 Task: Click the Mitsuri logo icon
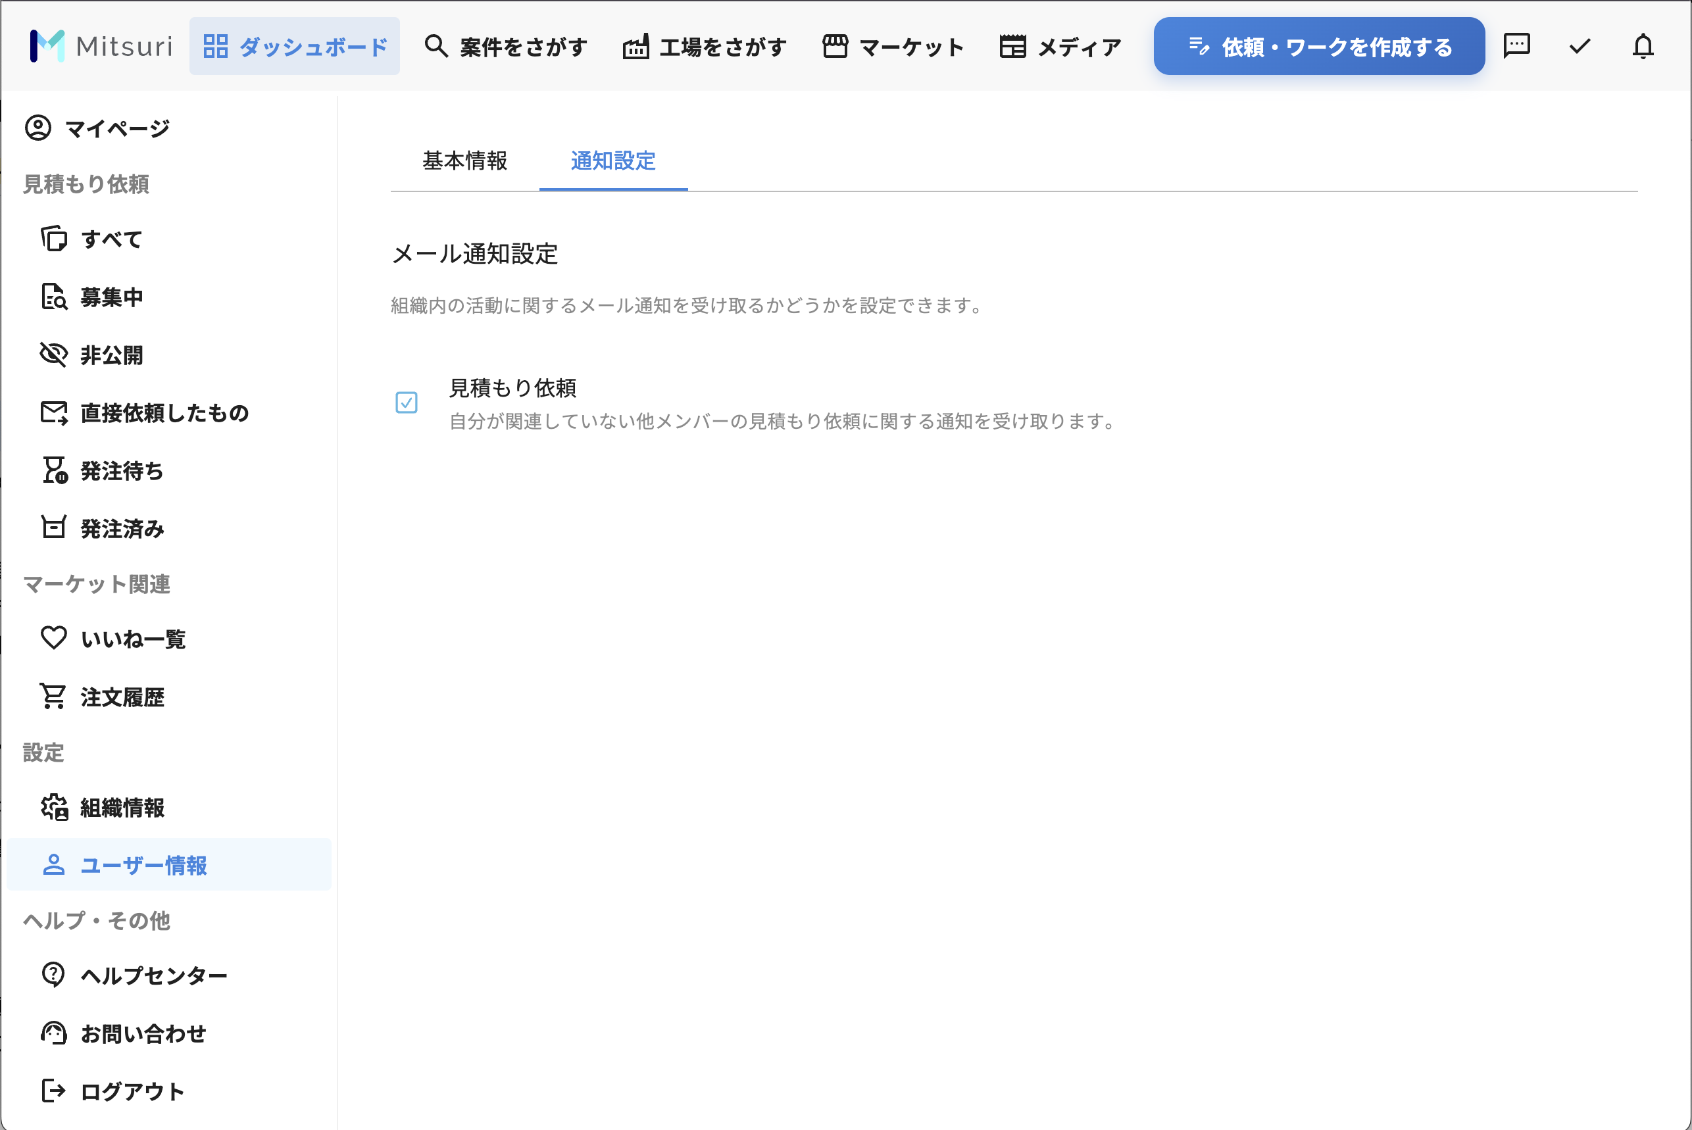pos(47,46)
